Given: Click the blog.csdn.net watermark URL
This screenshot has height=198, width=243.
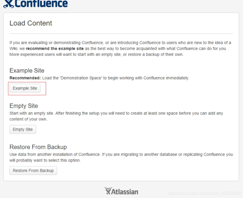Looking at the screenshot, I should click(x=204, y=193).
